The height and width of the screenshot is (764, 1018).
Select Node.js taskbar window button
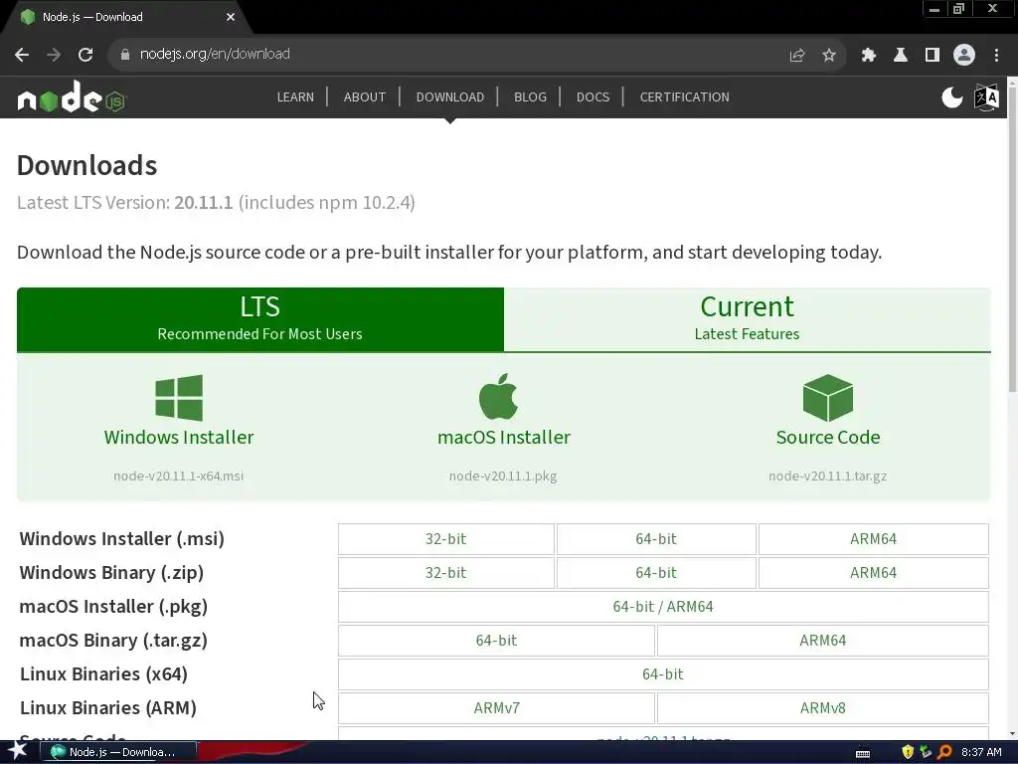[x=119, y=752]
